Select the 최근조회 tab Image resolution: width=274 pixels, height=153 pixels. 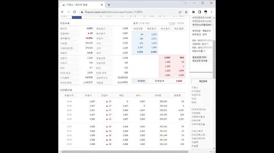203,81
